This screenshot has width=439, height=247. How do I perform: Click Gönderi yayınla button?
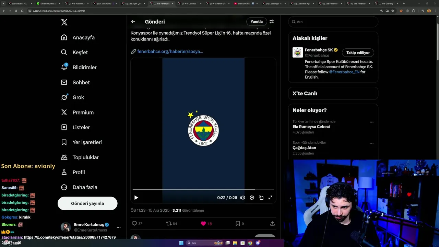pos(87,203)
